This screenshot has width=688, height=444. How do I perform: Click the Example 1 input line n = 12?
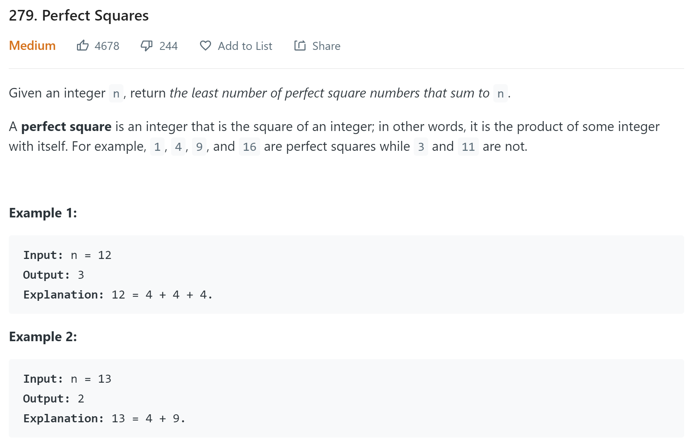67,255
